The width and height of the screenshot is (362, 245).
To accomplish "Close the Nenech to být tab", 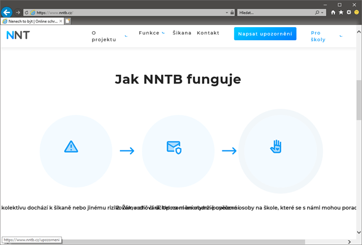I will point(61,22).
